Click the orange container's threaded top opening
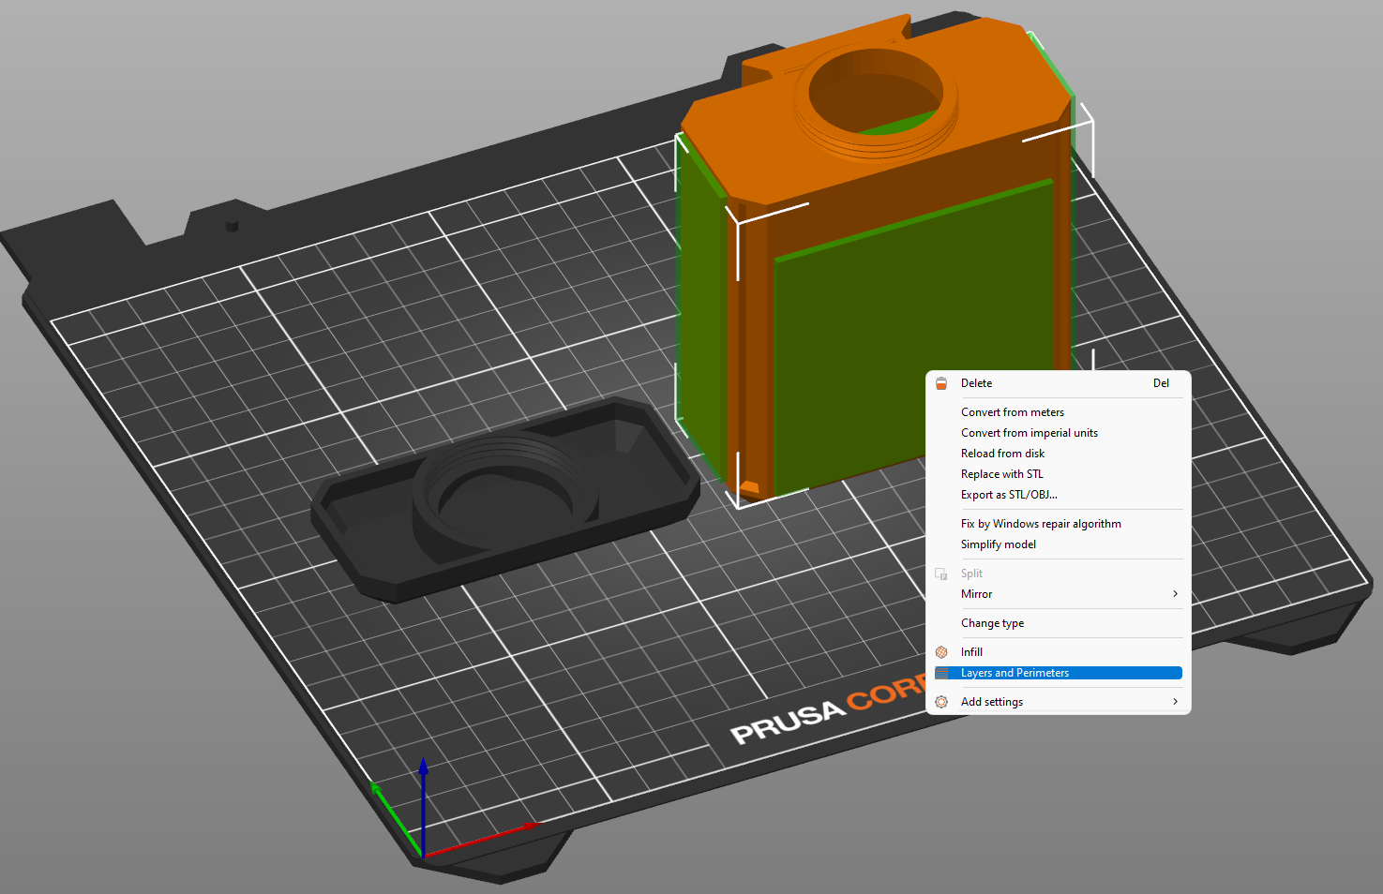Image resolution: width=1383 pixels, height=894 pixels. (876, 92)
